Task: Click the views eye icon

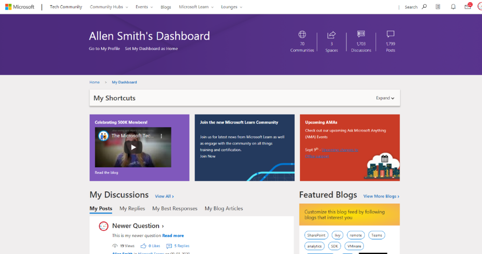Action: [x=115, y=246]
